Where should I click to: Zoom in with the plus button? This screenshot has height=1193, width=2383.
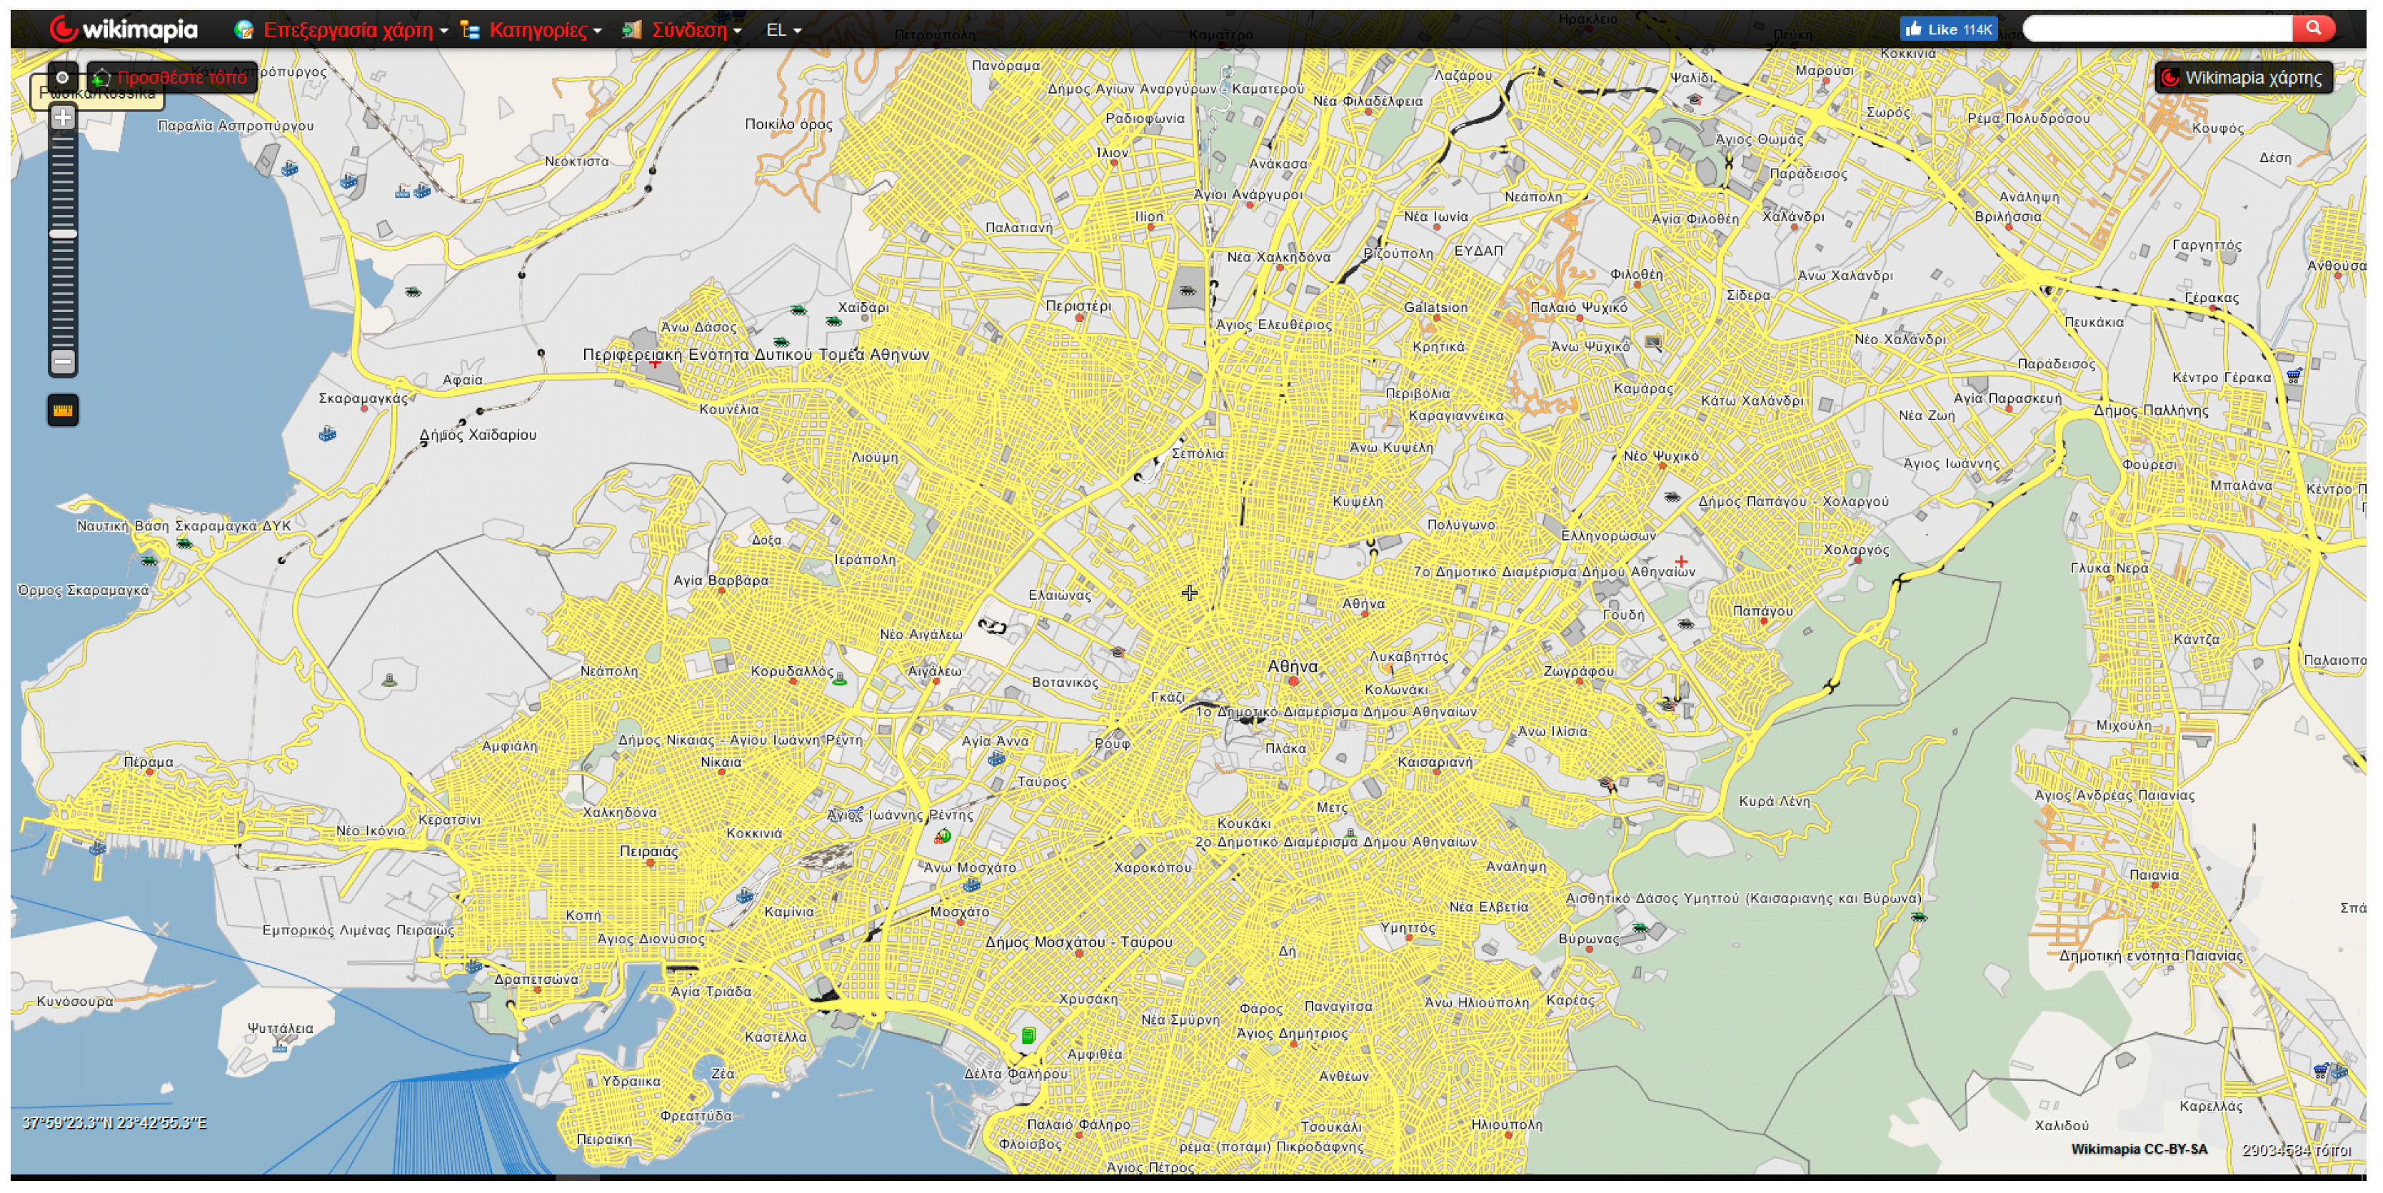(x=63, y=118)
